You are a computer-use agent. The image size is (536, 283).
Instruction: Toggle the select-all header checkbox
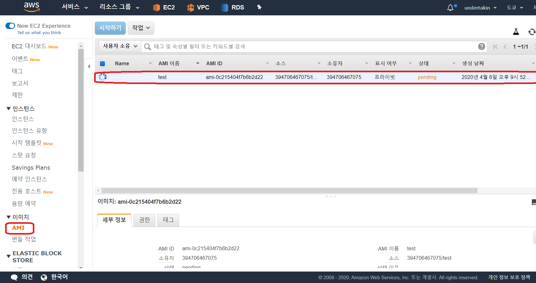[x=102, y=63]
